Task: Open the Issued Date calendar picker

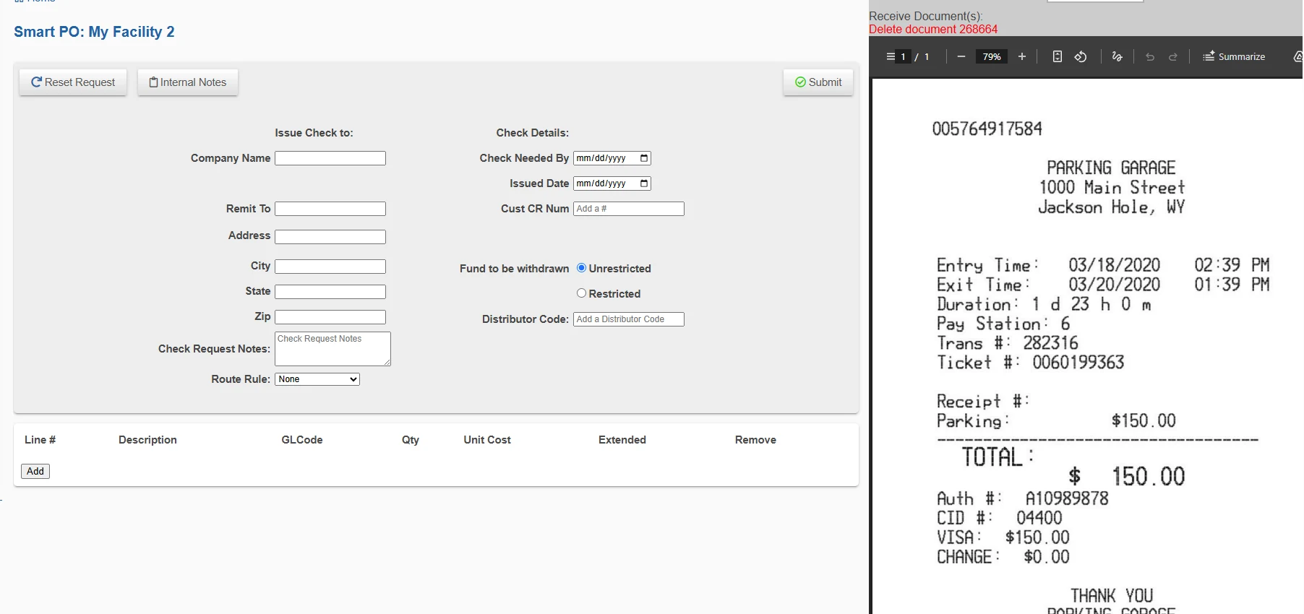Action: click(x=644, y=183)
